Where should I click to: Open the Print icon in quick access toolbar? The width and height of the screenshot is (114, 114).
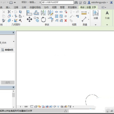click(11, 3)
